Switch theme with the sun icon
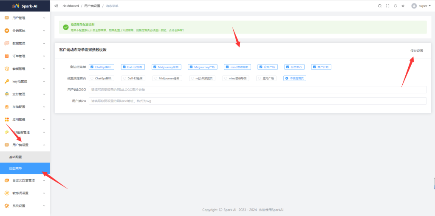435x216 pixels. [403, 6]
